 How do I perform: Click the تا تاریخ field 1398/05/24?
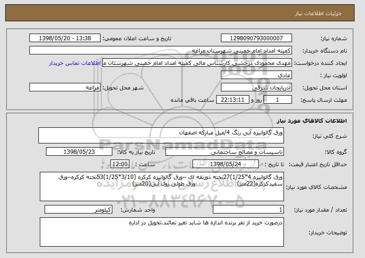coord(226,164)
